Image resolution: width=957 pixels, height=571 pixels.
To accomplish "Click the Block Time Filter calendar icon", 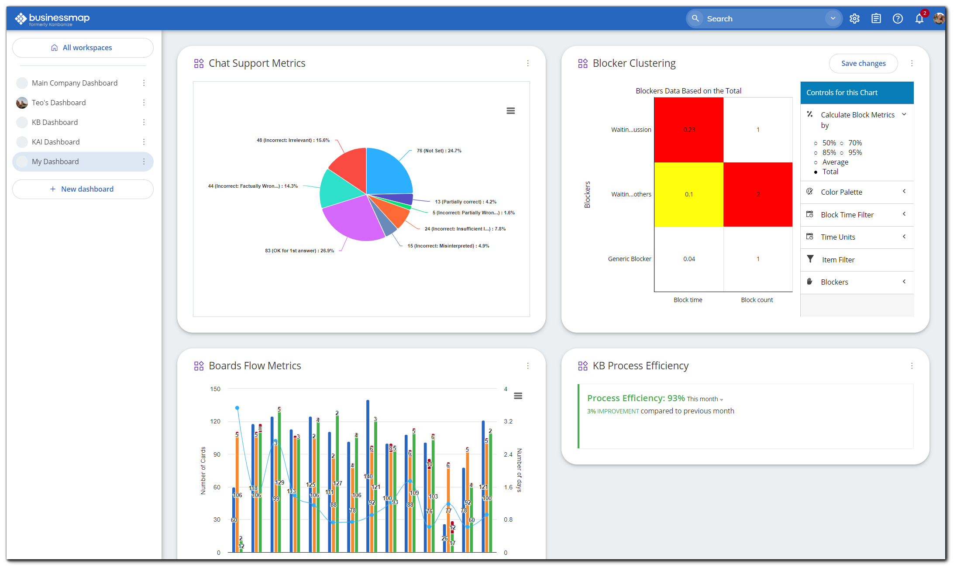I will click(x=810, y=214).
